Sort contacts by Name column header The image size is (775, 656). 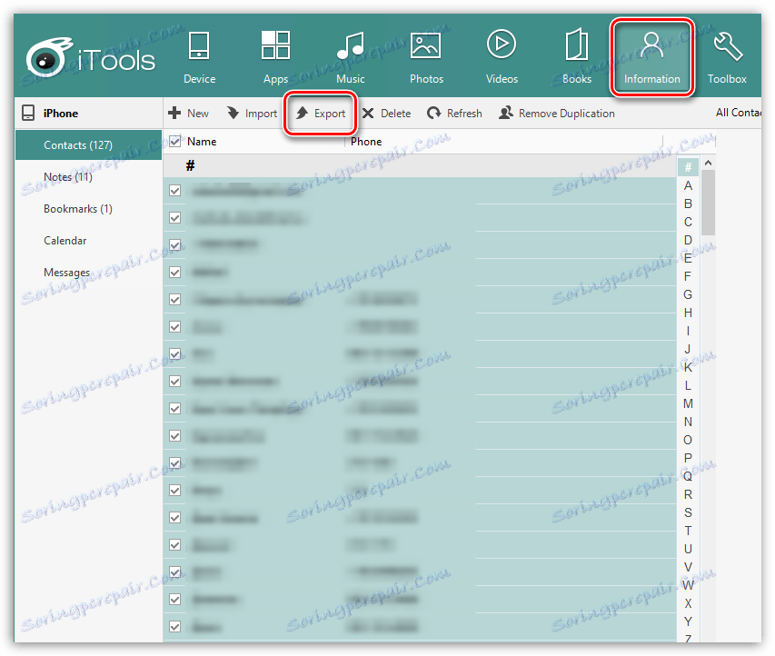(x=202, y=142)
